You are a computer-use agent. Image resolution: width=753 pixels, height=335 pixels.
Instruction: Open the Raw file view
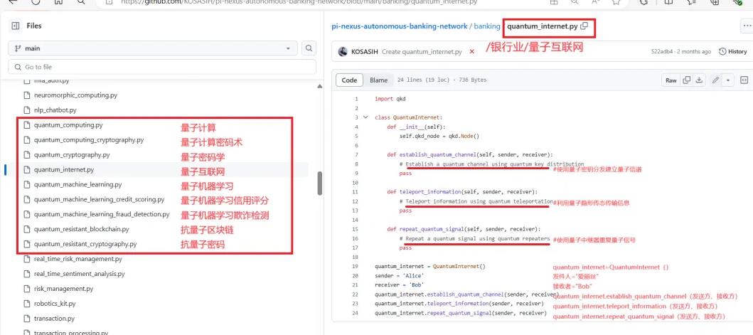pos(671,80)
